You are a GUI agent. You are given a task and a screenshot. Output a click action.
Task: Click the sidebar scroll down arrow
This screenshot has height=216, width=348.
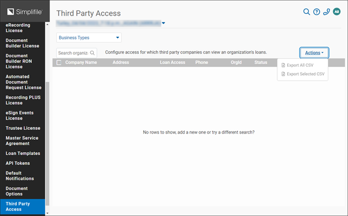tap(47, 213)
